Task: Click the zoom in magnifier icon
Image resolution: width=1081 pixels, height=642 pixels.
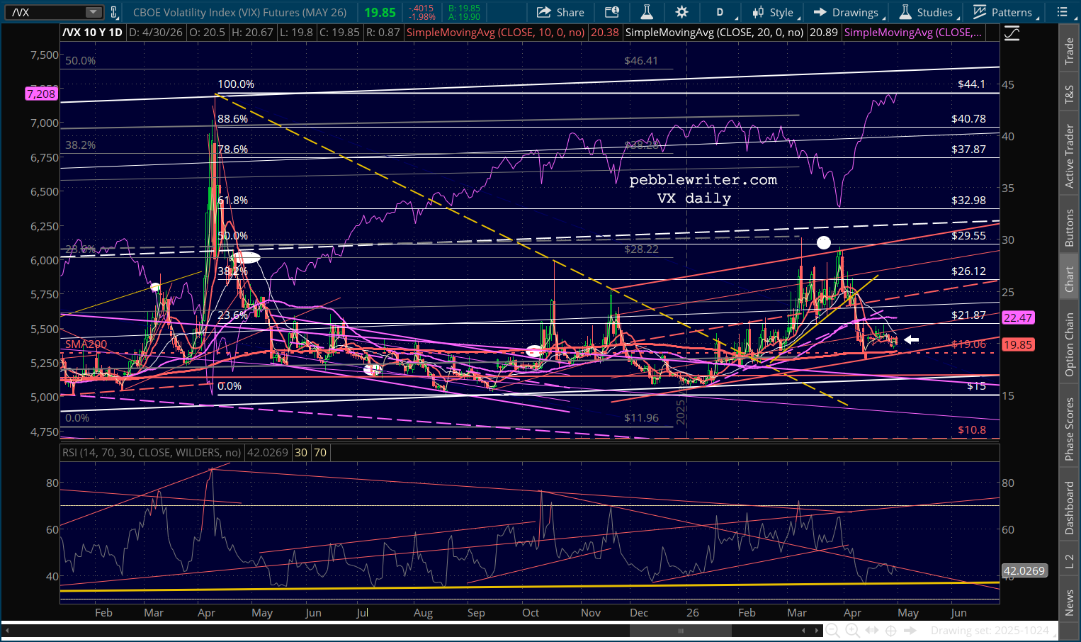Action: pyautogui.click(x=852, y=631)
